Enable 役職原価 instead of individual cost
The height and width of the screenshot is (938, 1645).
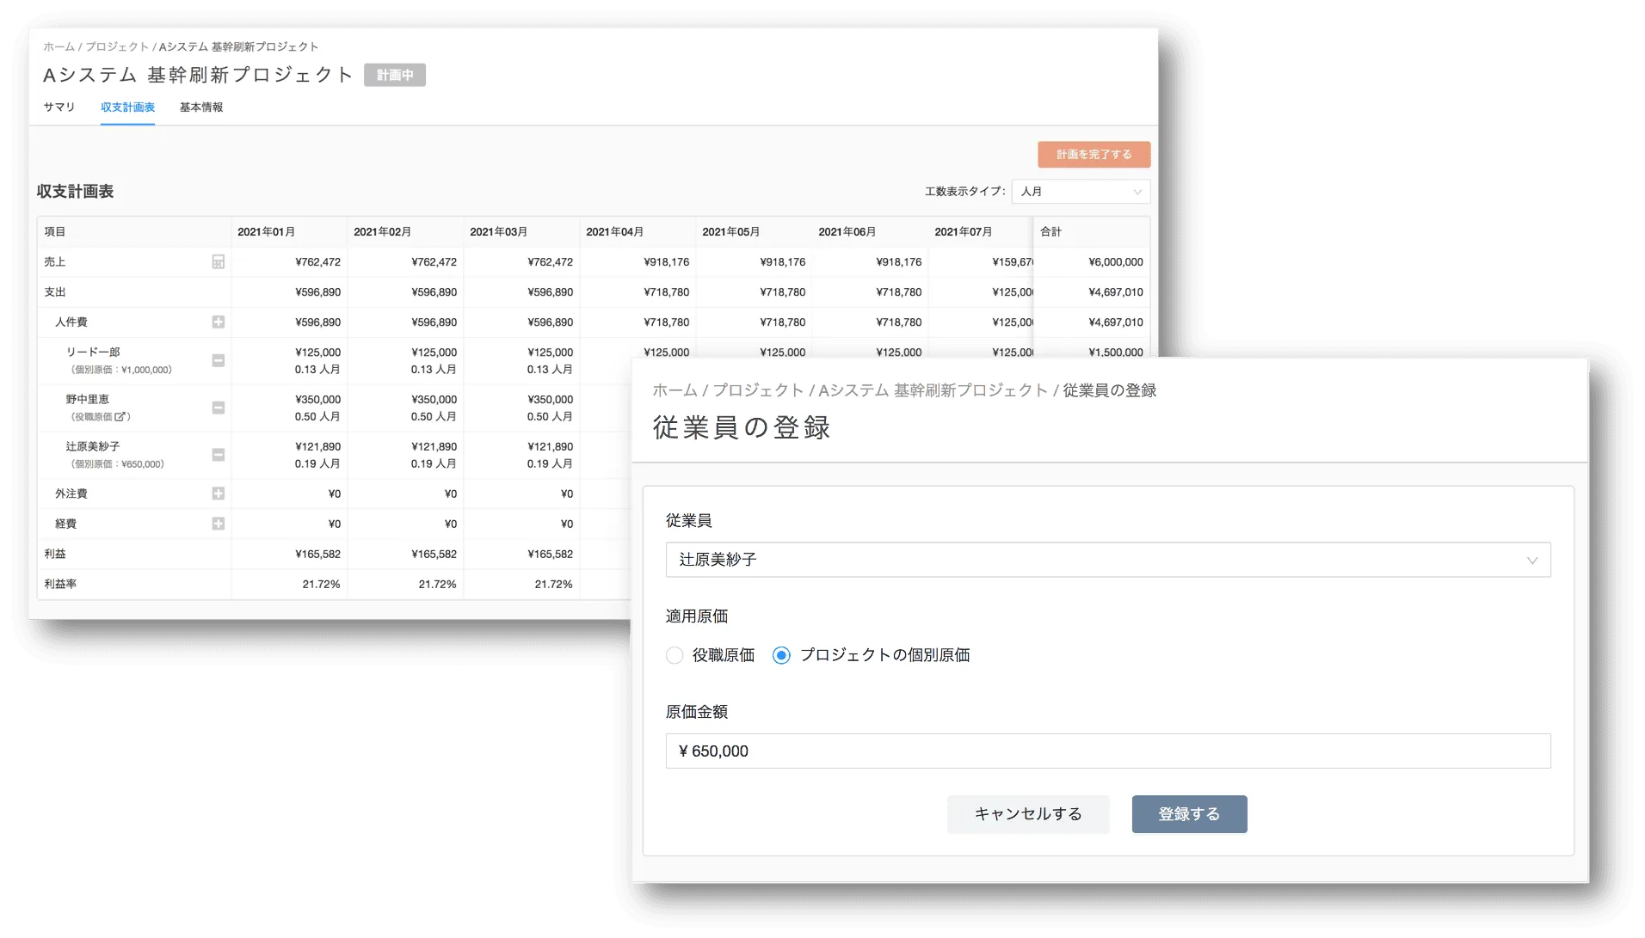tap(675, 655)
